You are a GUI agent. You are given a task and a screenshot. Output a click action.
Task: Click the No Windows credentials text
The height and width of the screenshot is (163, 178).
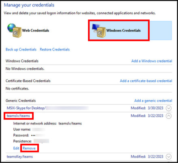(x=25, y=69)
